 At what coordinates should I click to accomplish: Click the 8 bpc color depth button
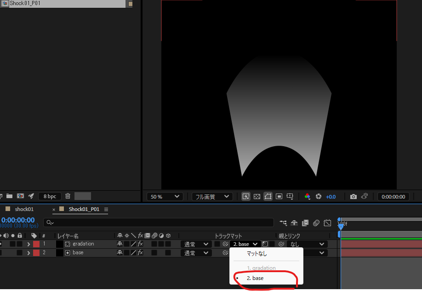(x=50, y=196)
